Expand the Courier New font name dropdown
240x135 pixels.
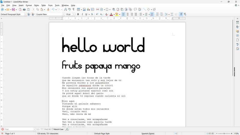click(63, 14)
